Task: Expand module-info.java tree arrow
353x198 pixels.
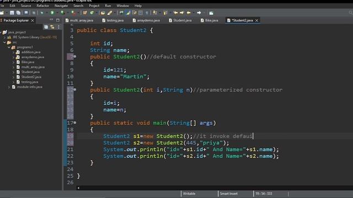Action: tap(9, 87)
